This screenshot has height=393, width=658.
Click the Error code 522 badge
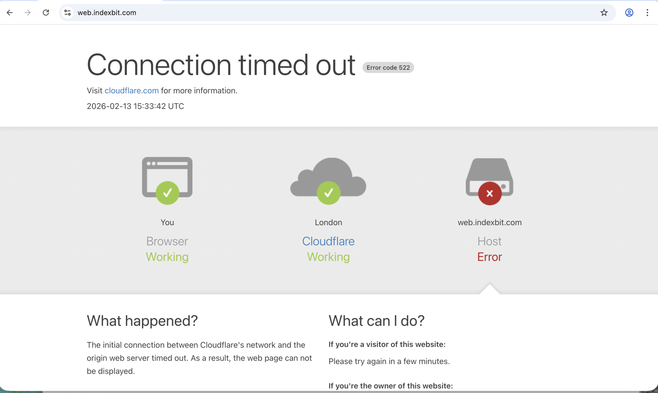point(388,68)
